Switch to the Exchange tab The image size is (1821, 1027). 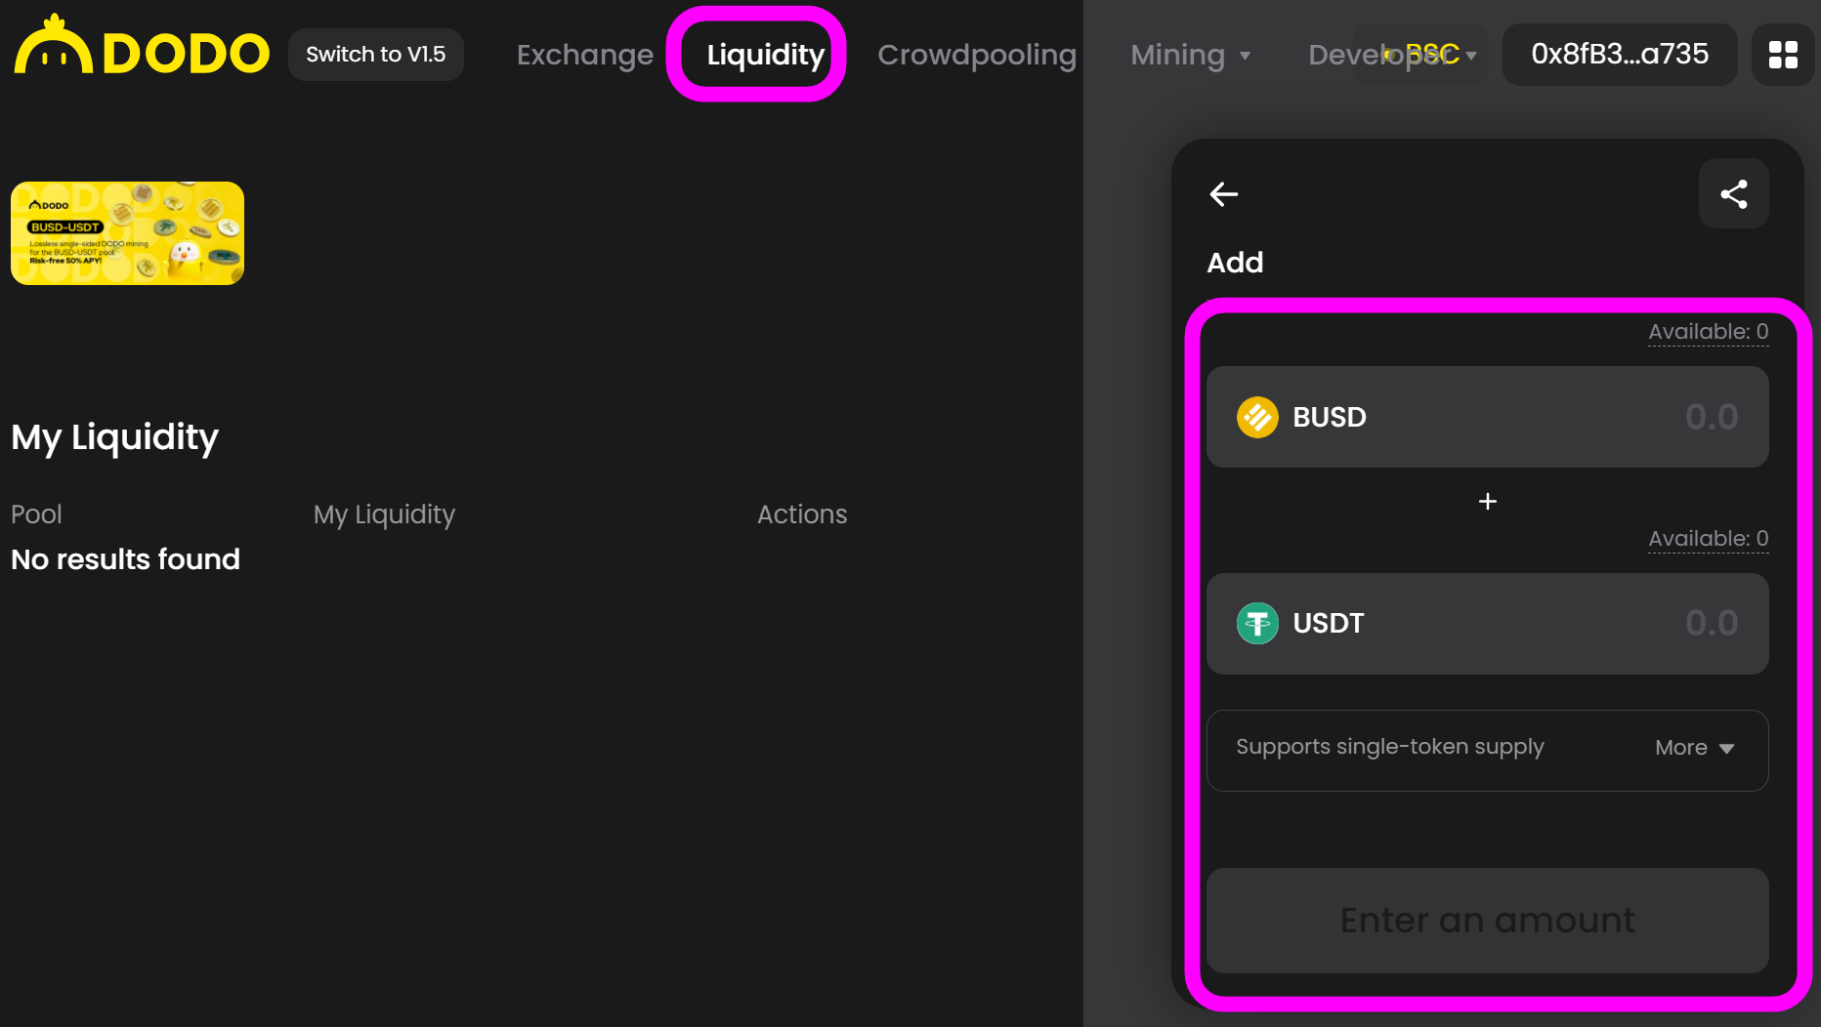point(584,55)
